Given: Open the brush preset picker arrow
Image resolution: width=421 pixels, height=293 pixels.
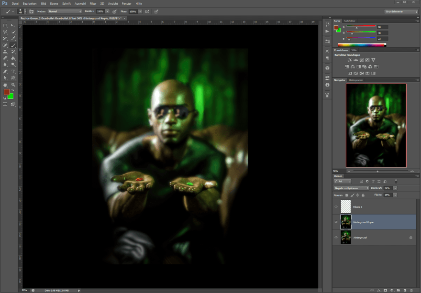Looking at the screenshot, I should click(x=25, y=11).
